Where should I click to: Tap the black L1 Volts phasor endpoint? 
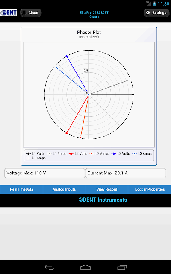[x=133, y=95]
